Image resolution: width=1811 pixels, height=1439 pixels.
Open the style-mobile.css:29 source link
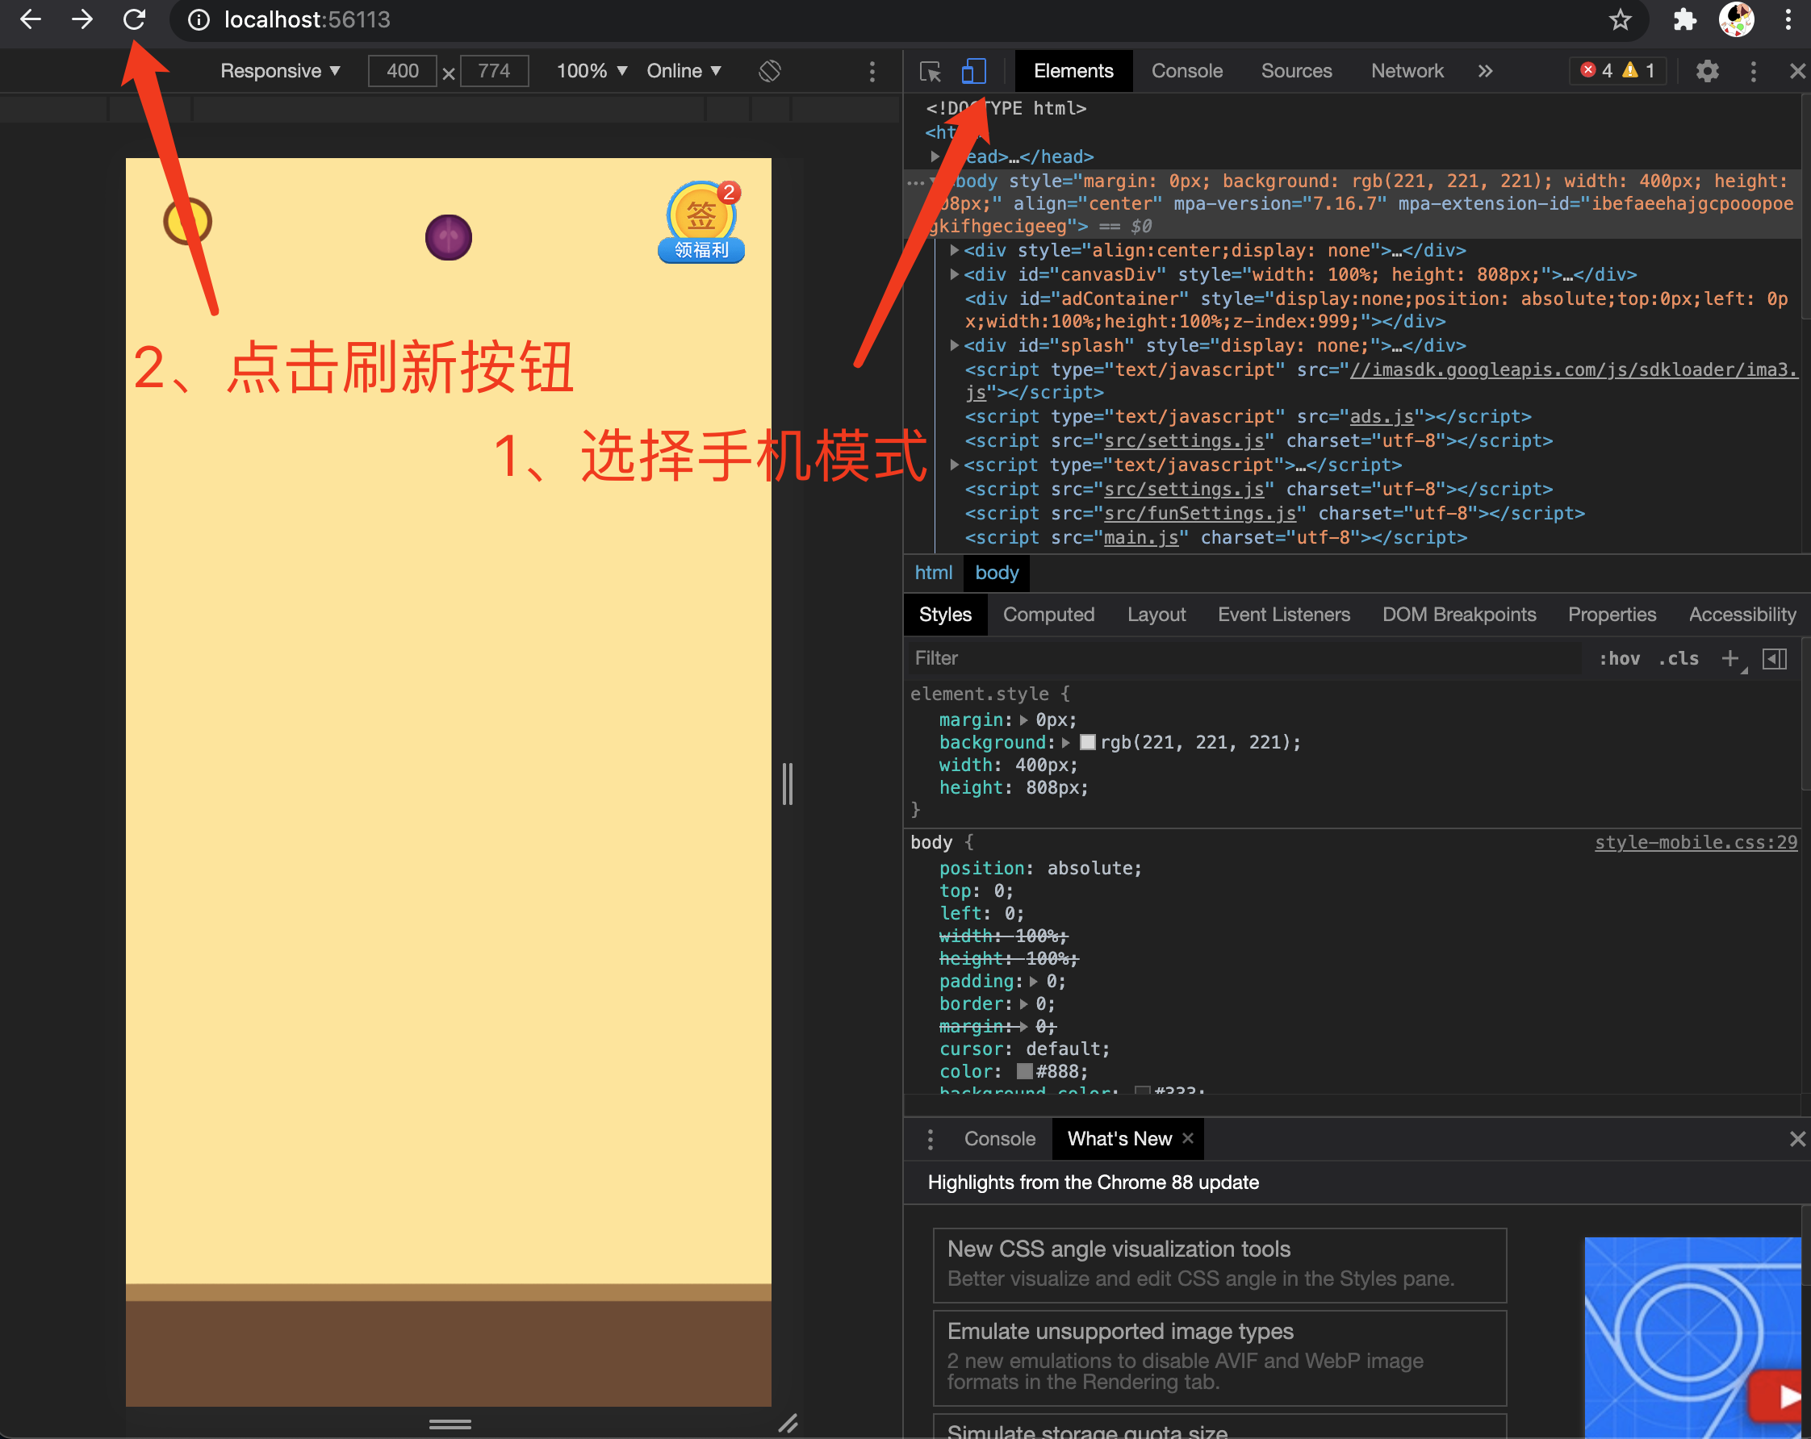tap(1695, 842)
